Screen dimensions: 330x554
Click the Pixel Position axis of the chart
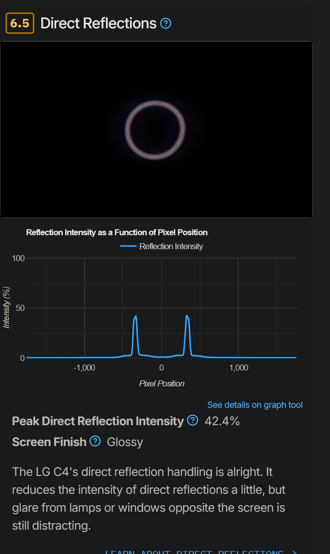click(162, 383)
